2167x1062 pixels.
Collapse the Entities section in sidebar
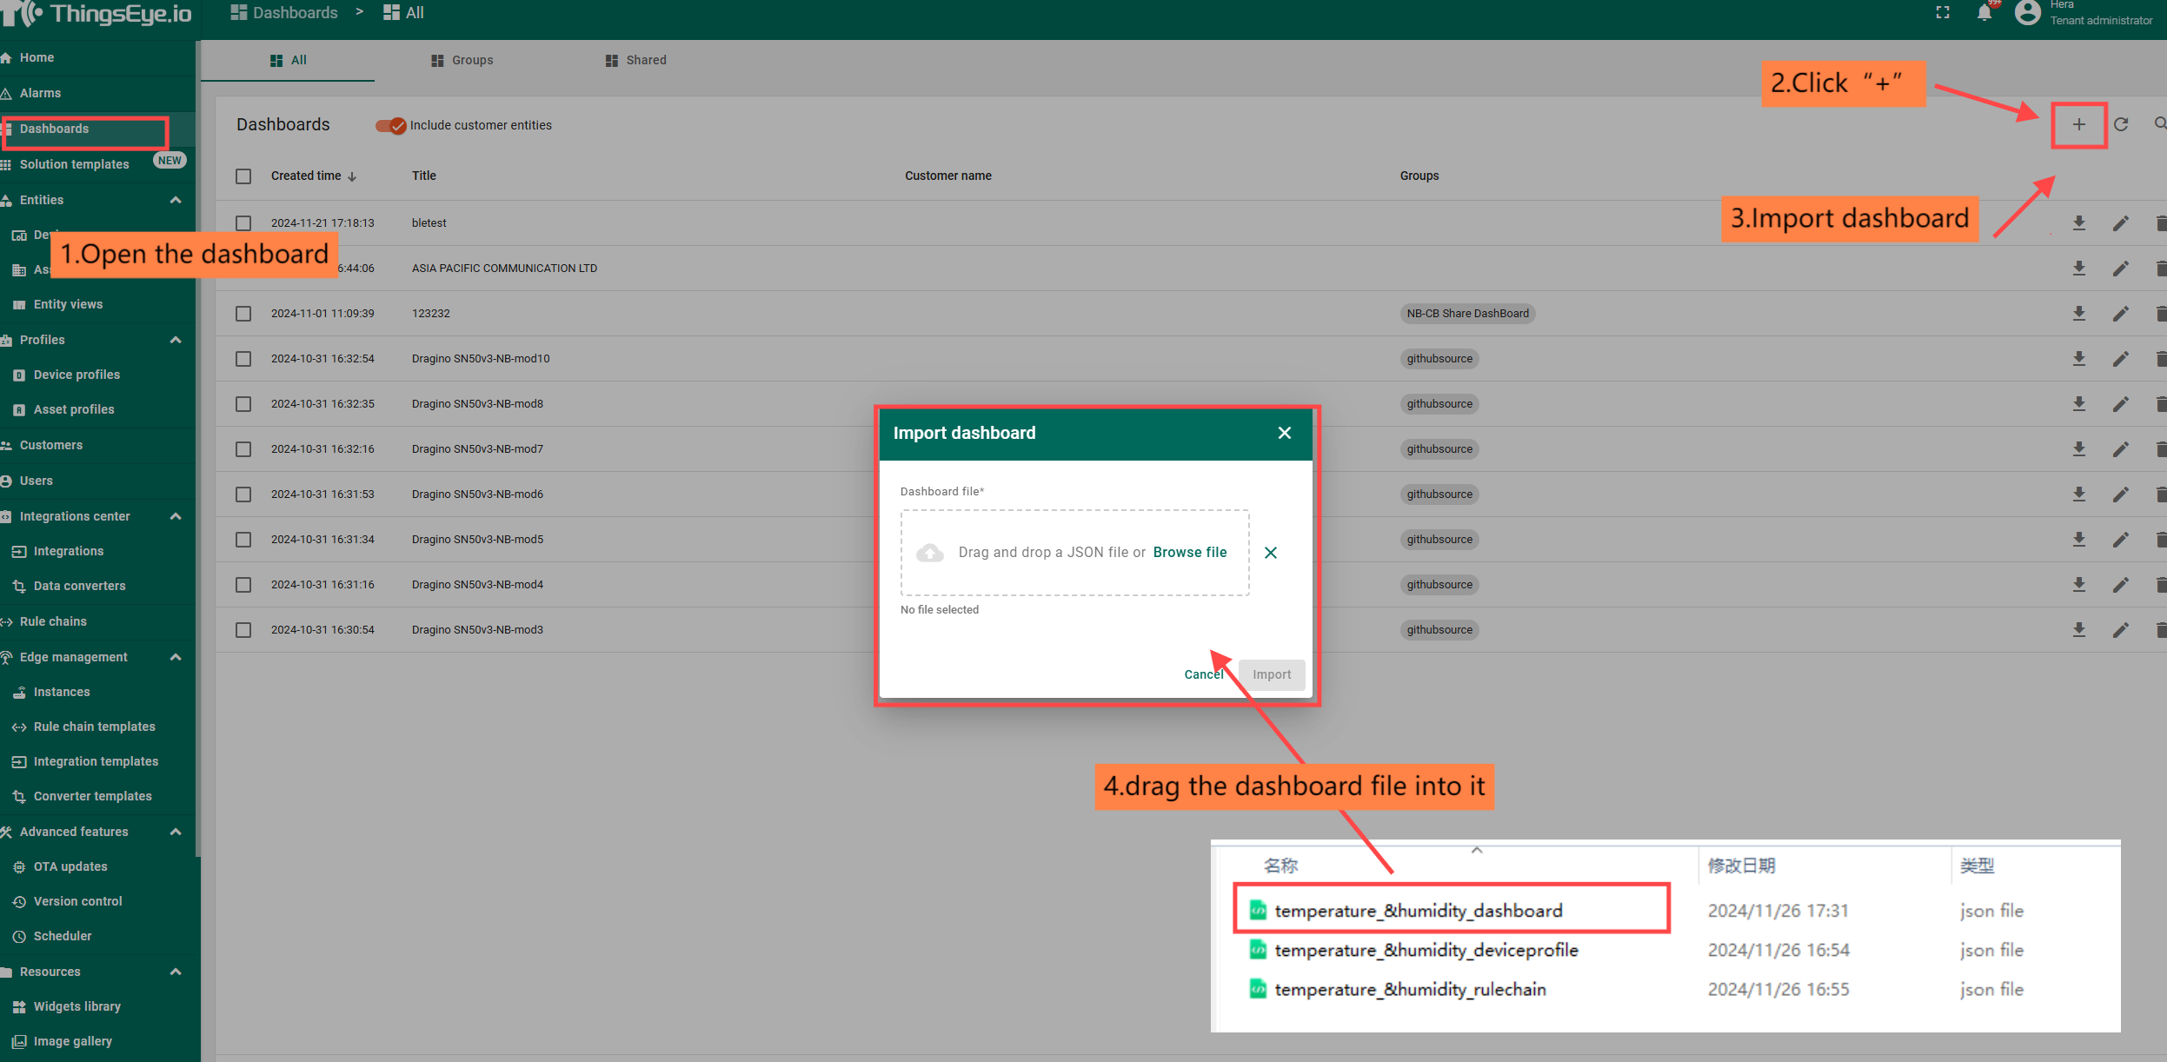click(176, 200)
